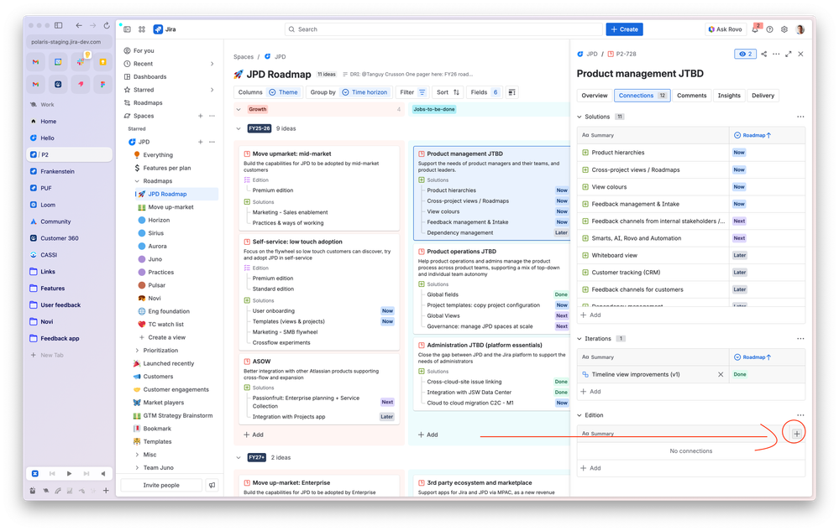Open the ASOW idea card
Screen dimensions: 839x531
click(319, 389)
